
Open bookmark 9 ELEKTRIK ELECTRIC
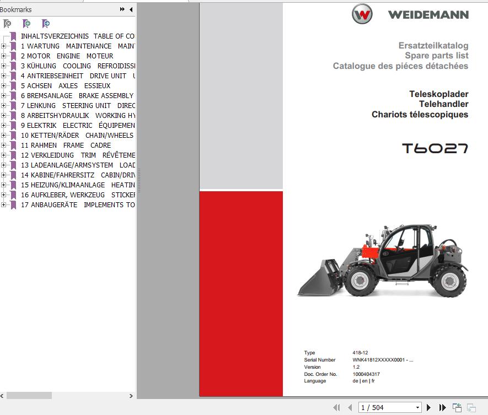tap(78, 125)
